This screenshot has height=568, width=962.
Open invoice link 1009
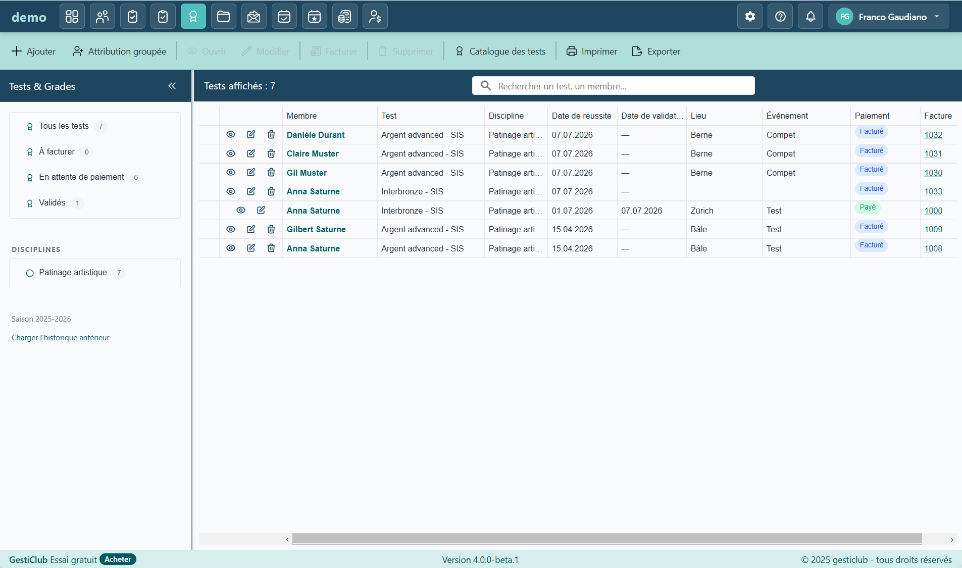click(x=933, y=229)
